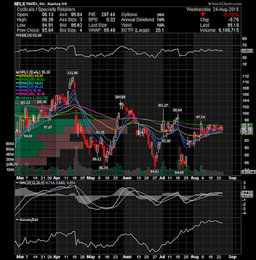Click the High price 98.38
The height and width of the screenshot is (260, 256).
(x=48, y=20)
